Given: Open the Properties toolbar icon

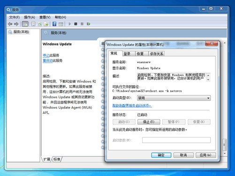Looking at the screenshot, I should pyautogui.click(x=33, y=24).
